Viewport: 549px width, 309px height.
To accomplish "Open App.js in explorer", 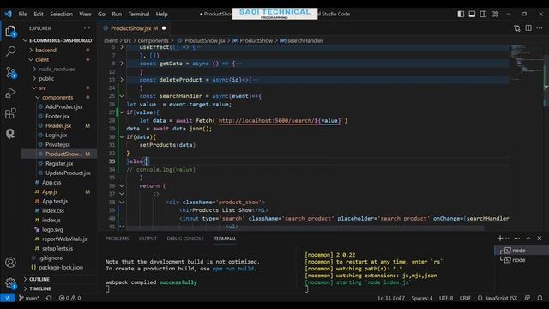I will coord(50,192).
